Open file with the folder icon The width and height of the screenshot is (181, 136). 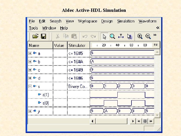[x=35, y=36]
